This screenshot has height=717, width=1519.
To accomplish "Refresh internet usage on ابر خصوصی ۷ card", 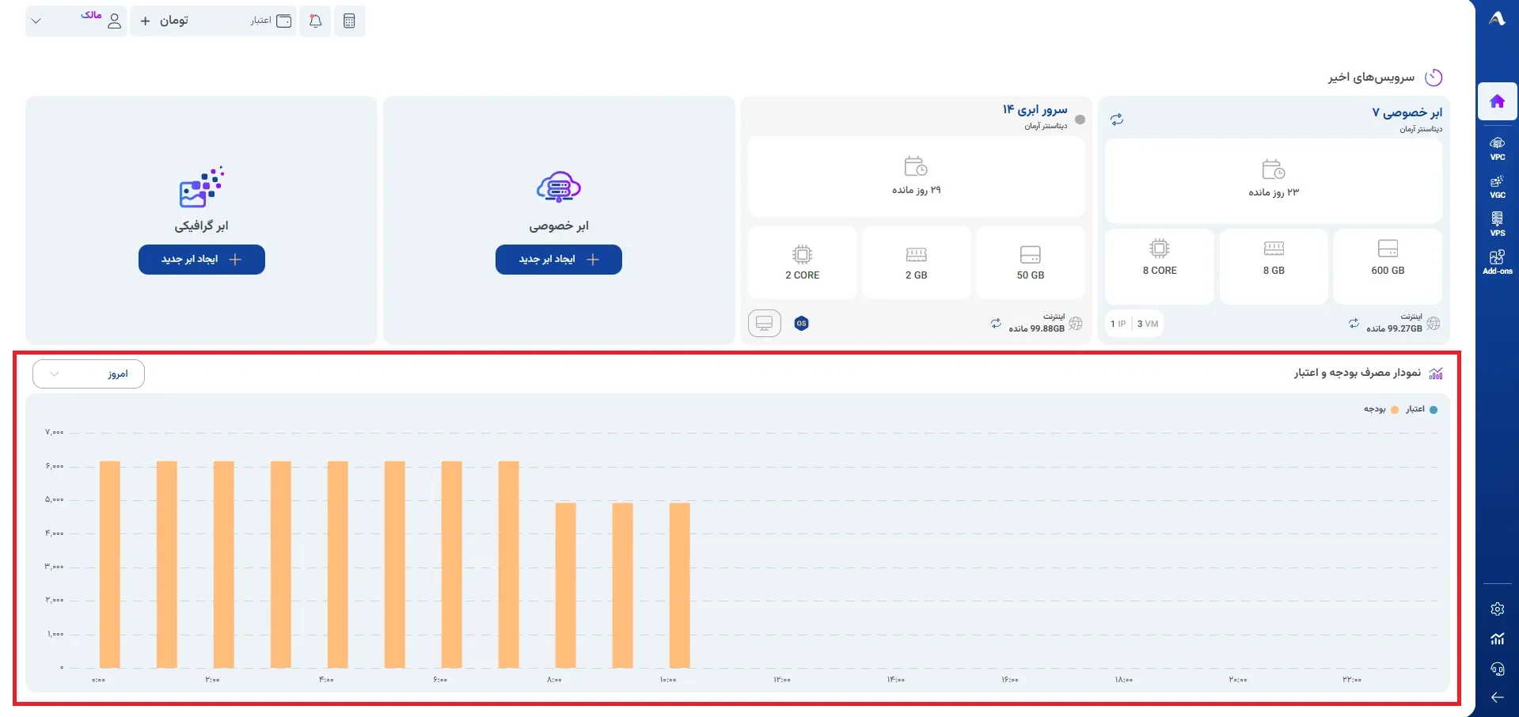I will pos(1354,323).
